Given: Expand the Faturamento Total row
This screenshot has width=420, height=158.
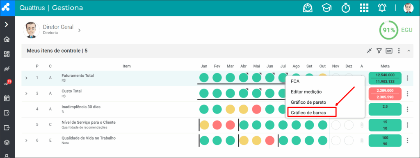Looking at the screenshot, I should pos(26,78).
